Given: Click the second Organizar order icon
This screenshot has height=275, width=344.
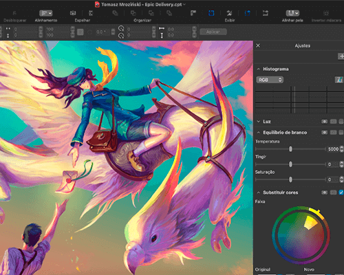Looking at the screenshot, I should coord(133,13).
